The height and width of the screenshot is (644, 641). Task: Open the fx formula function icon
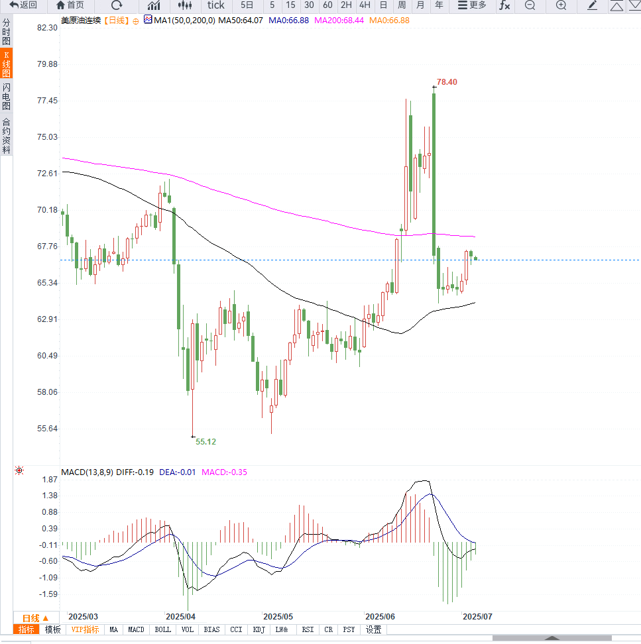coord(504,5)
